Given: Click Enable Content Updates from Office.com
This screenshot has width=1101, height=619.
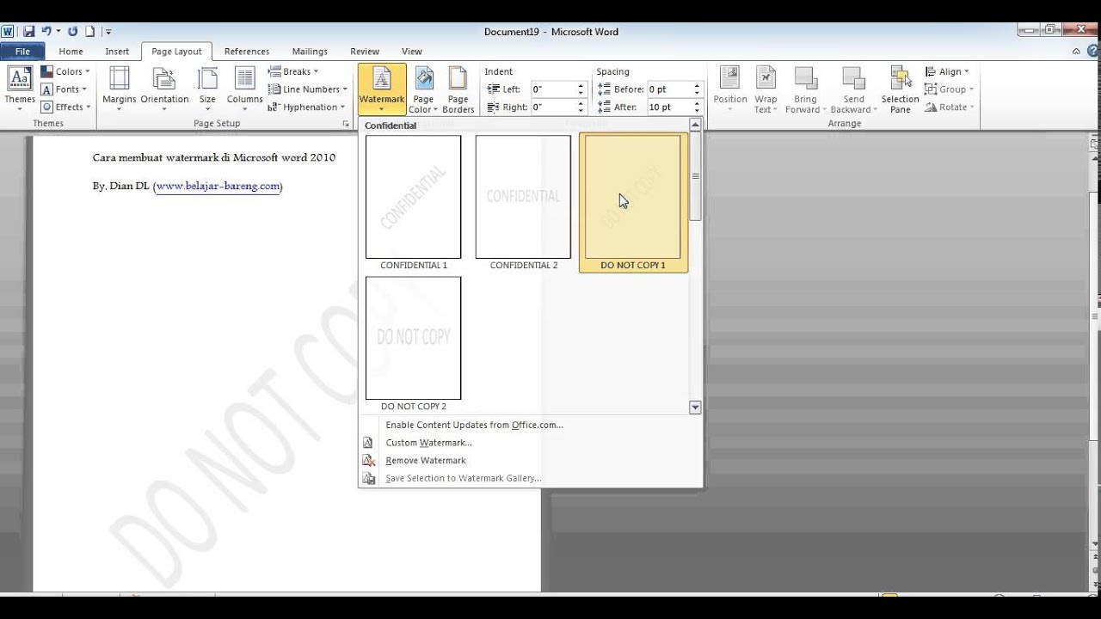Looking at the screenshot, I should [x=474, y=425].
